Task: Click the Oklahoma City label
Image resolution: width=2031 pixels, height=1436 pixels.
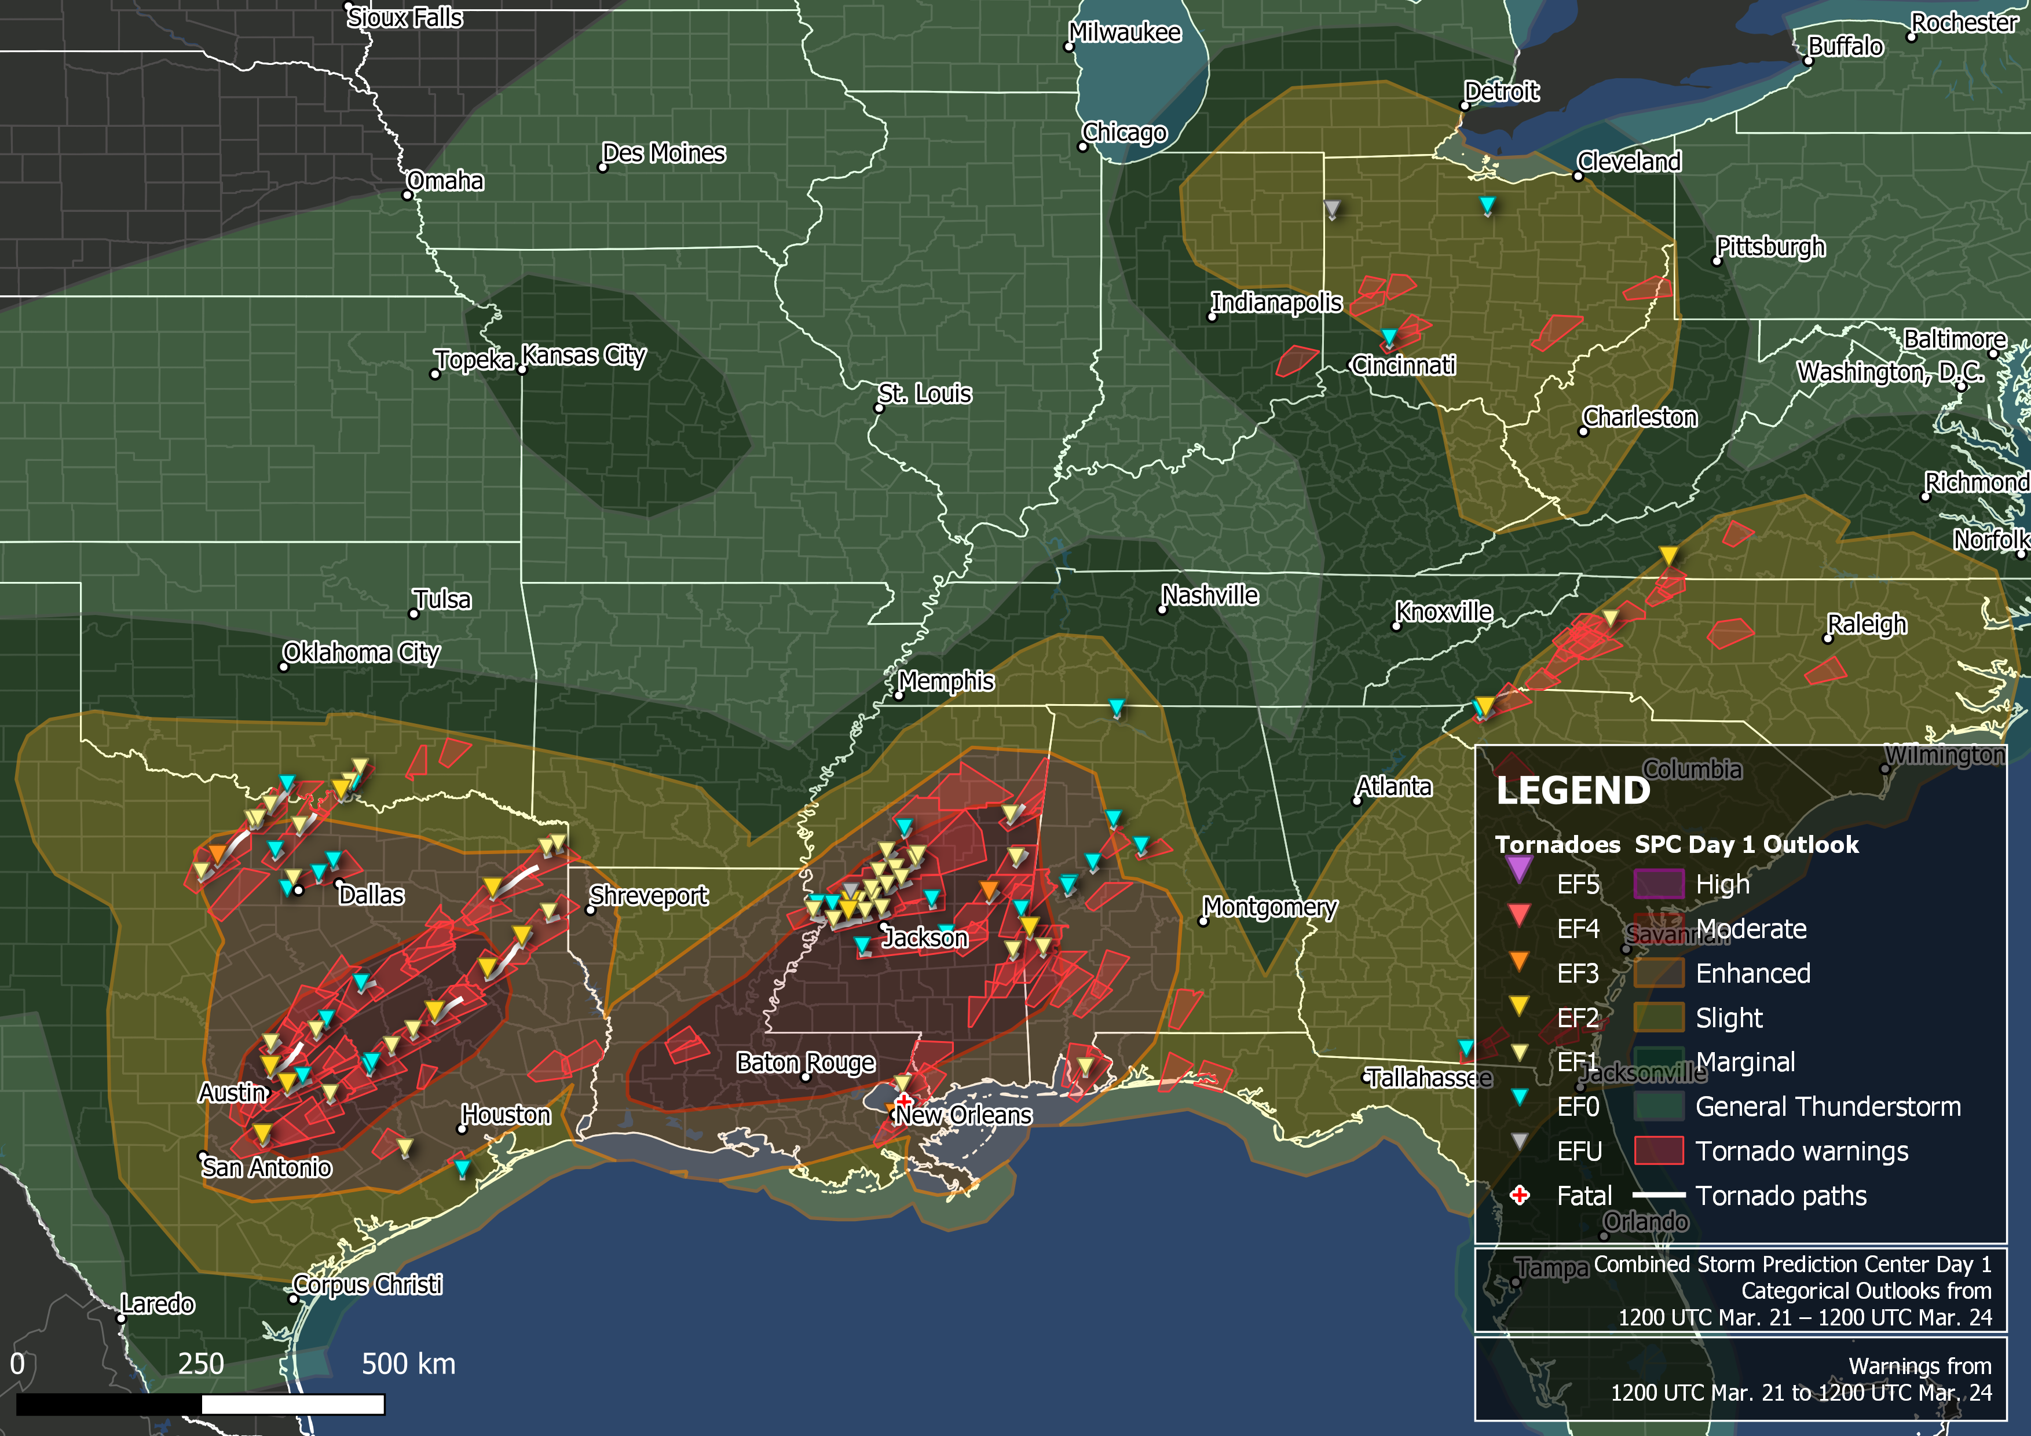Action: [x=361, y=654]
